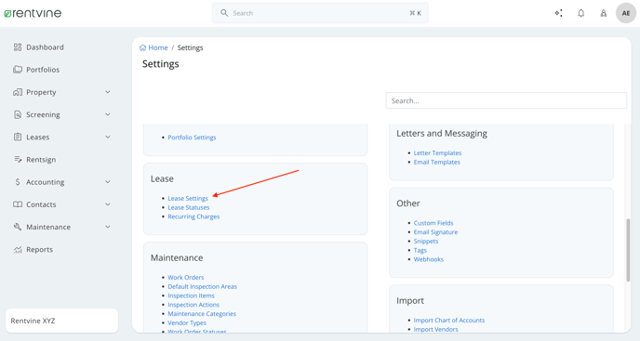Click the Portfolios folder icon
This screenshot has height=341, width=640.
[x=18, y=70]
